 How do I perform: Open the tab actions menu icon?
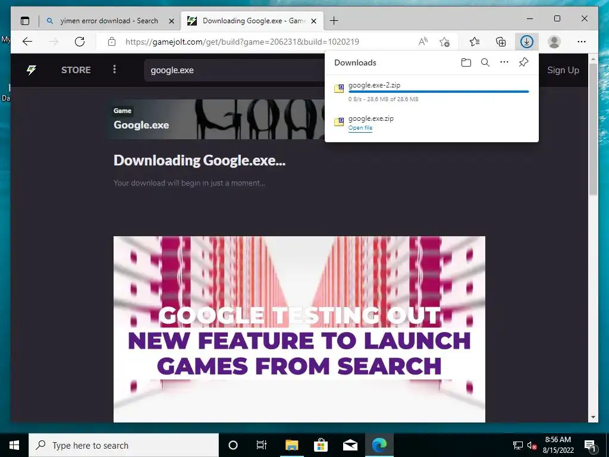tap(25, 21)
